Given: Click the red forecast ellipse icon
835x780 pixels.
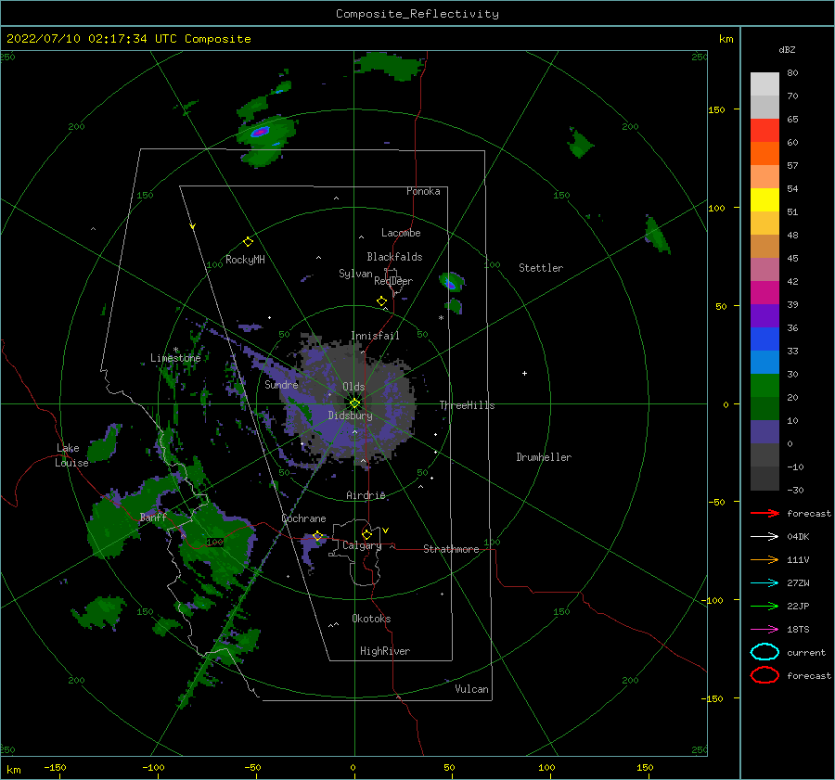Looking at the screenshot, I should tap(764, 675).
